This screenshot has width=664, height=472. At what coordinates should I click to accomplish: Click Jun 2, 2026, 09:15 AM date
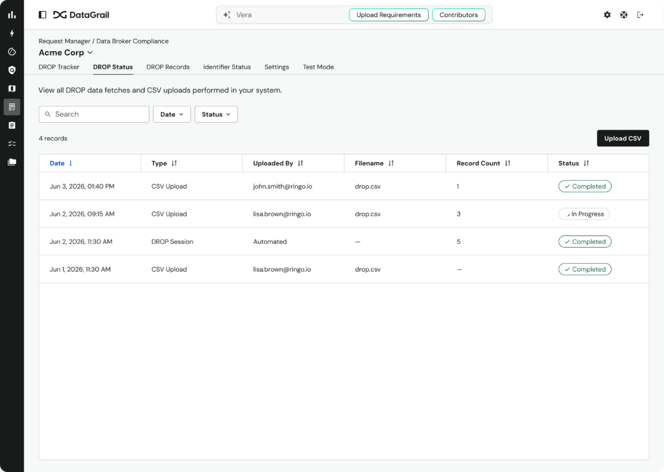[82, 214]
